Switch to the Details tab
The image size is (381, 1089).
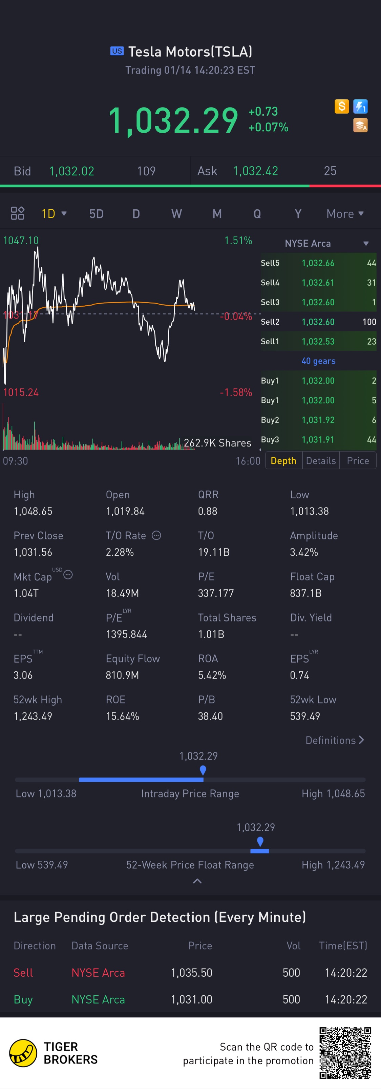click(321, 461)
